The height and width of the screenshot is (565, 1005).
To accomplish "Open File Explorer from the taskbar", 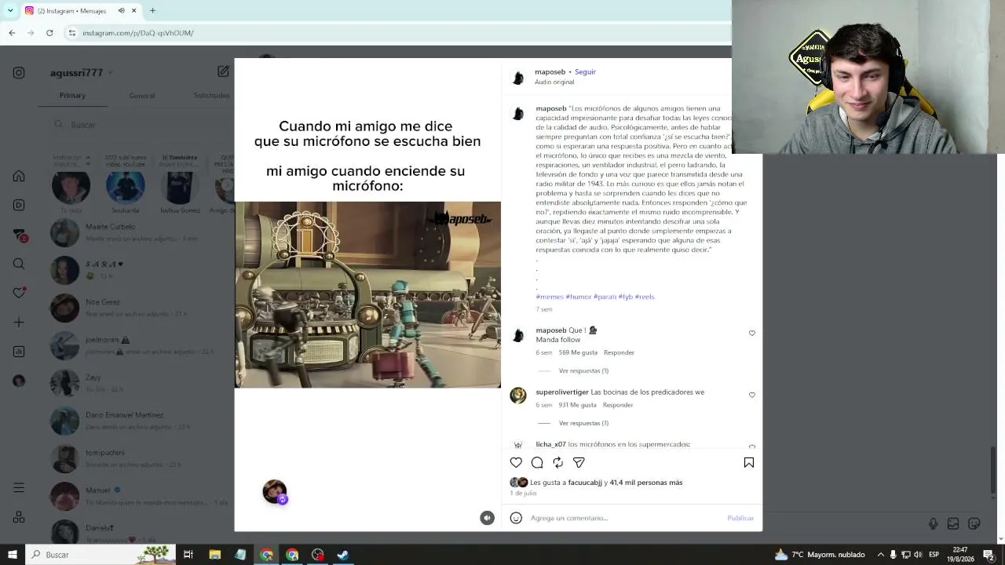I will point(214,555).
